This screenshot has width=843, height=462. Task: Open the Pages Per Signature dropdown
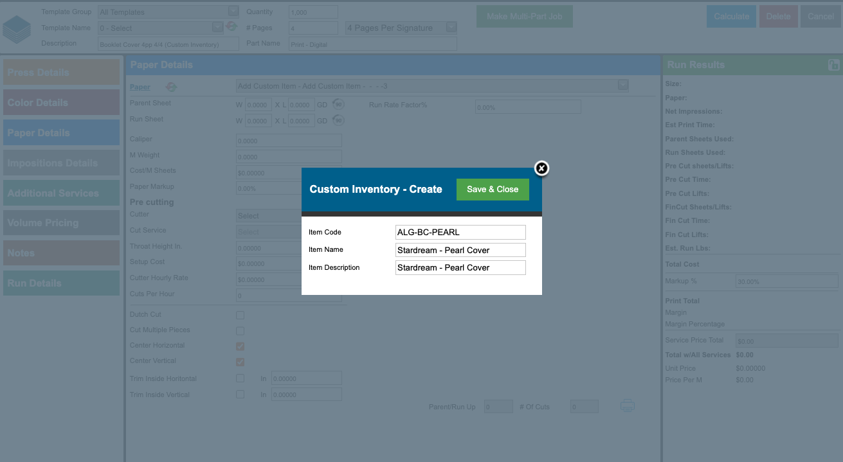401,28
